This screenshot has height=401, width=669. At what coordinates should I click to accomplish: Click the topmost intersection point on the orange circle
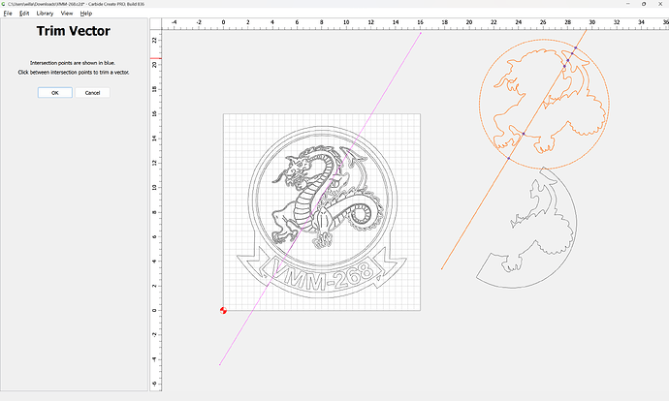574,47
